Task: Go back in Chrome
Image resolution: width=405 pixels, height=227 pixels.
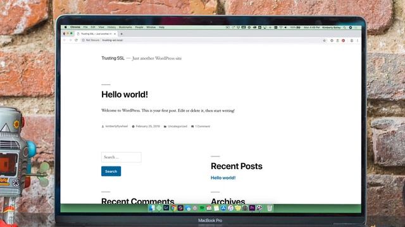Action: coord(65,40)
